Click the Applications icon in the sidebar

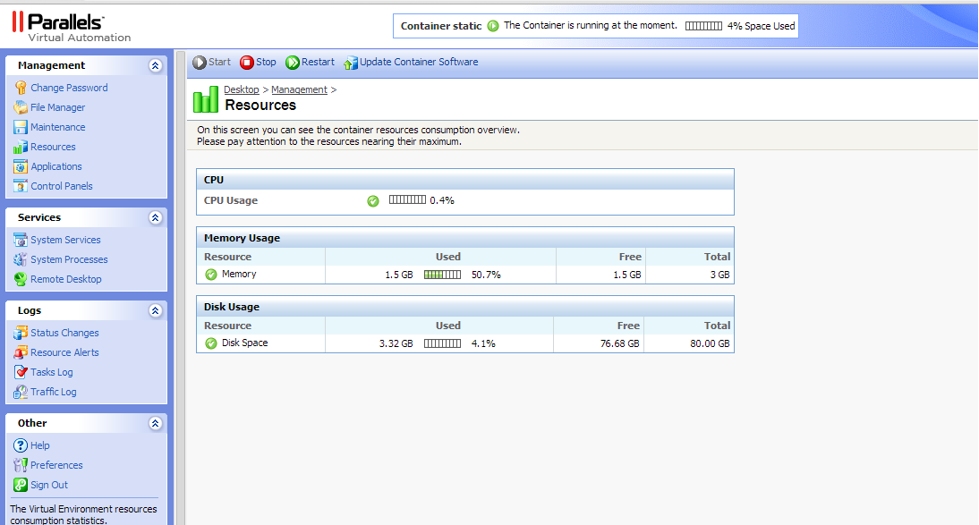click(21, 166)
